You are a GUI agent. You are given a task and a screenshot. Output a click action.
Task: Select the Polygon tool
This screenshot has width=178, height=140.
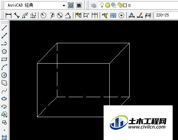tap(4, 51)
